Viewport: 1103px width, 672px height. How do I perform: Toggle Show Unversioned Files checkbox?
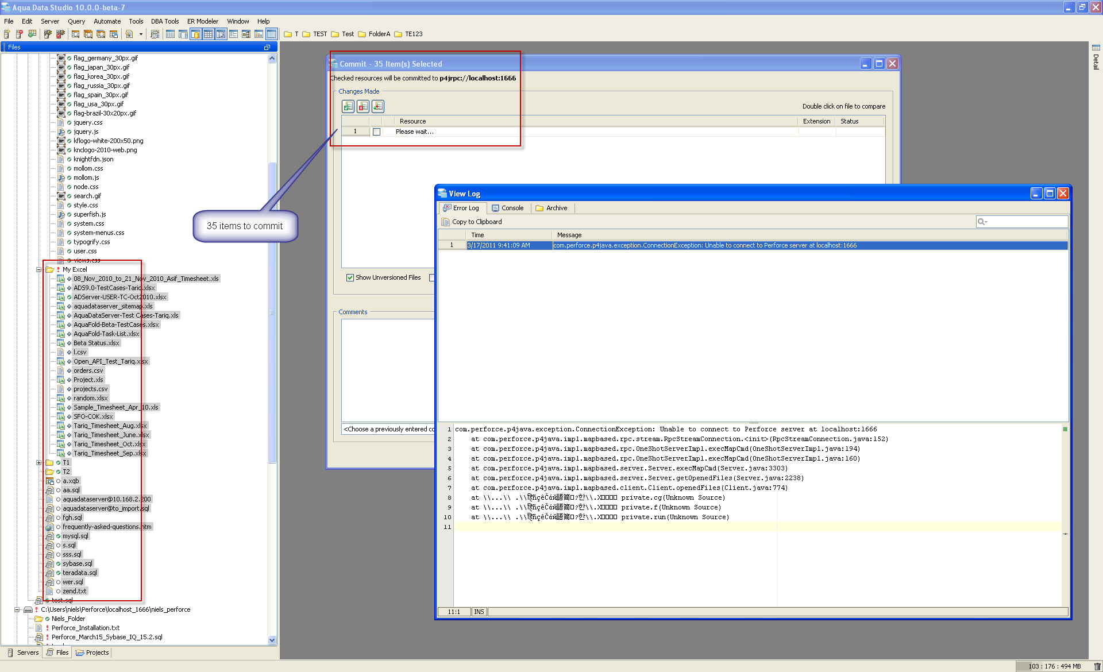click(x=350, y=277)
